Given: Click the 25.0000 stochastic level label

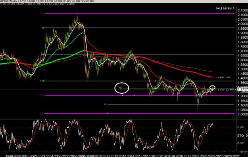Looking at the screenshot, I should pos(241,143).
